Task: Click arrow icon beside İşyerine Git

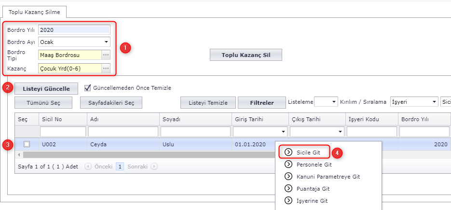Action: (289, 200)
